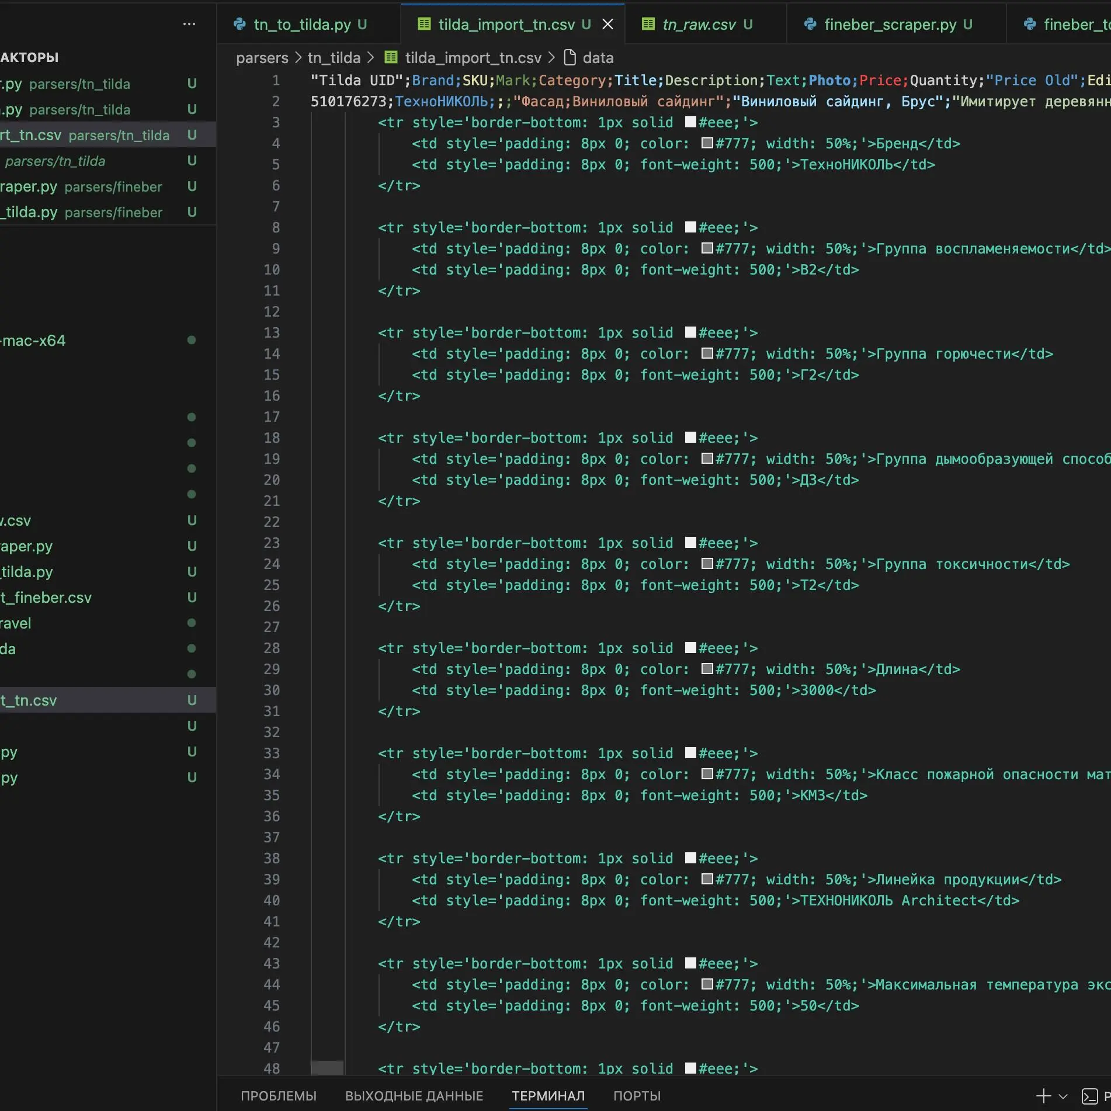Viewport: 1111px width, 1111px height.
Task: Open the More Actions ellipsis in sidebar header
Action: tap(189, 24)
